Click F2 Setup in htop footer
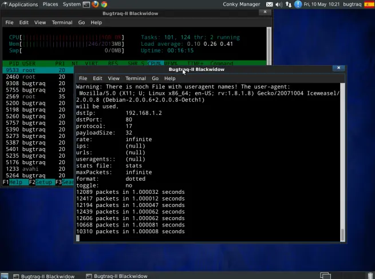 (41, 182)
